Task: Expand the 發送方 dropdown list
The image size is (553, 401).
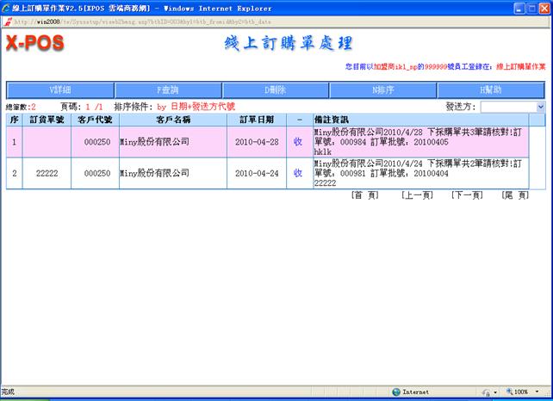Action: (x=541, y=107)
